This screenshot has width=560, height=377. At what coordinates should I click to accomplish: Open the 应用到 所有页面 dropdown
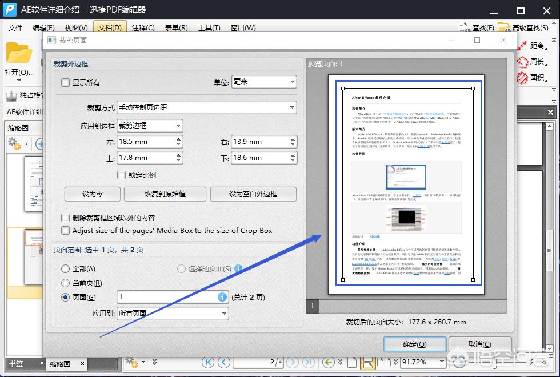coord(172,313)
